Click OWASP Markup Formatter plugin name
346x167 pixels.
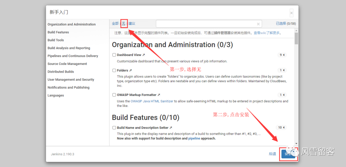click(136, 95)
